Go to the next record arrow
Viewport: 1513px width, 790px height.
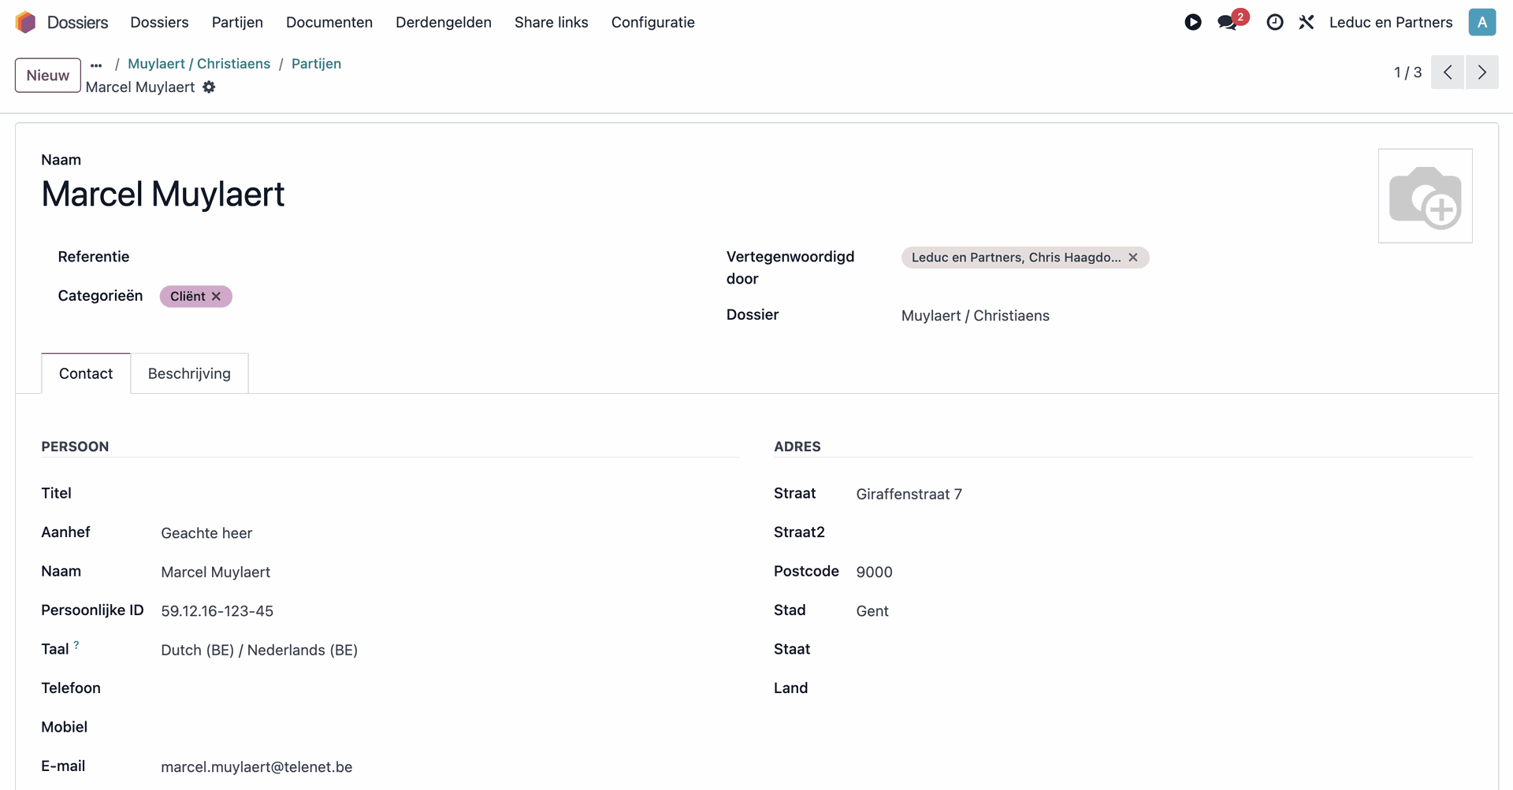pos(1481,72)
